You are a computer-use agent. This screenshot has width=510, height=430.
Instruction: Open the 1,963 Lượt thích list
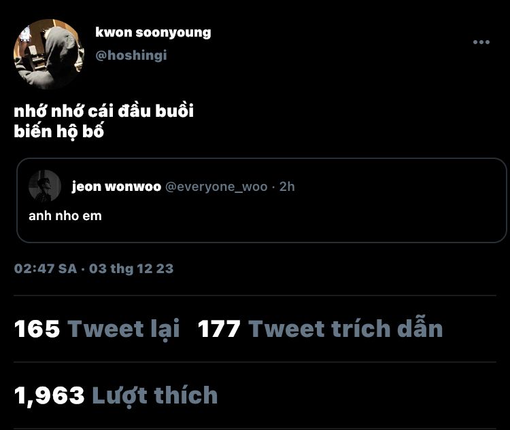[116, 395]
